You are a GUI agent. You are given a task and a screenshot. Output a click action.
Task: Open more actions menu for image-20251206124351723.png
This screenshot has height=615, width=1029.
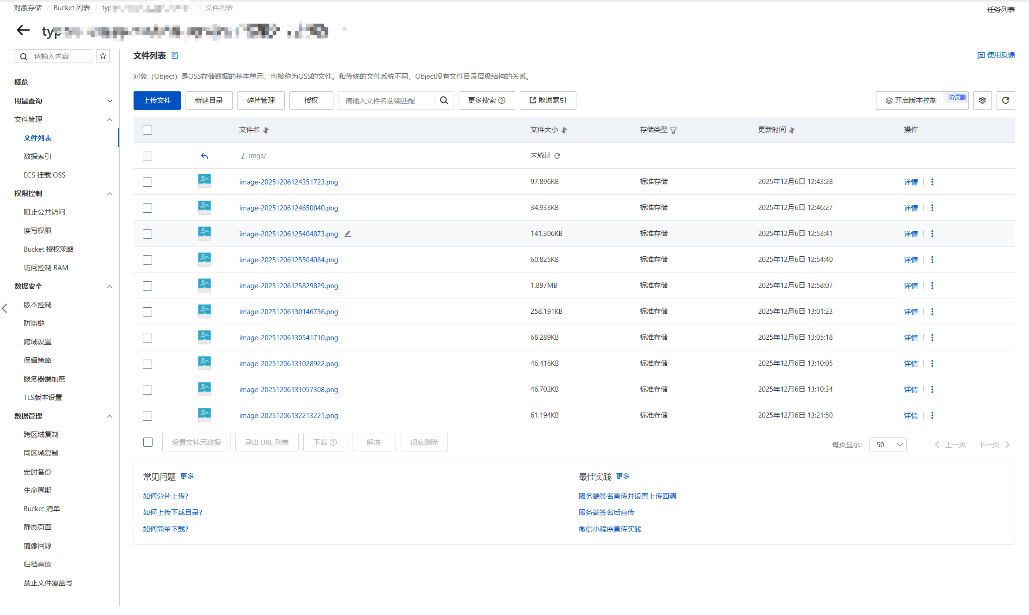point(932,182)
